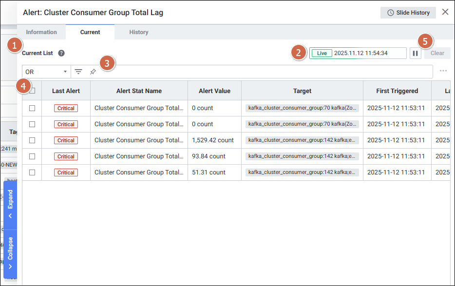Click the Live status badge
Screen dimensions: 455x286
(322, 53)
